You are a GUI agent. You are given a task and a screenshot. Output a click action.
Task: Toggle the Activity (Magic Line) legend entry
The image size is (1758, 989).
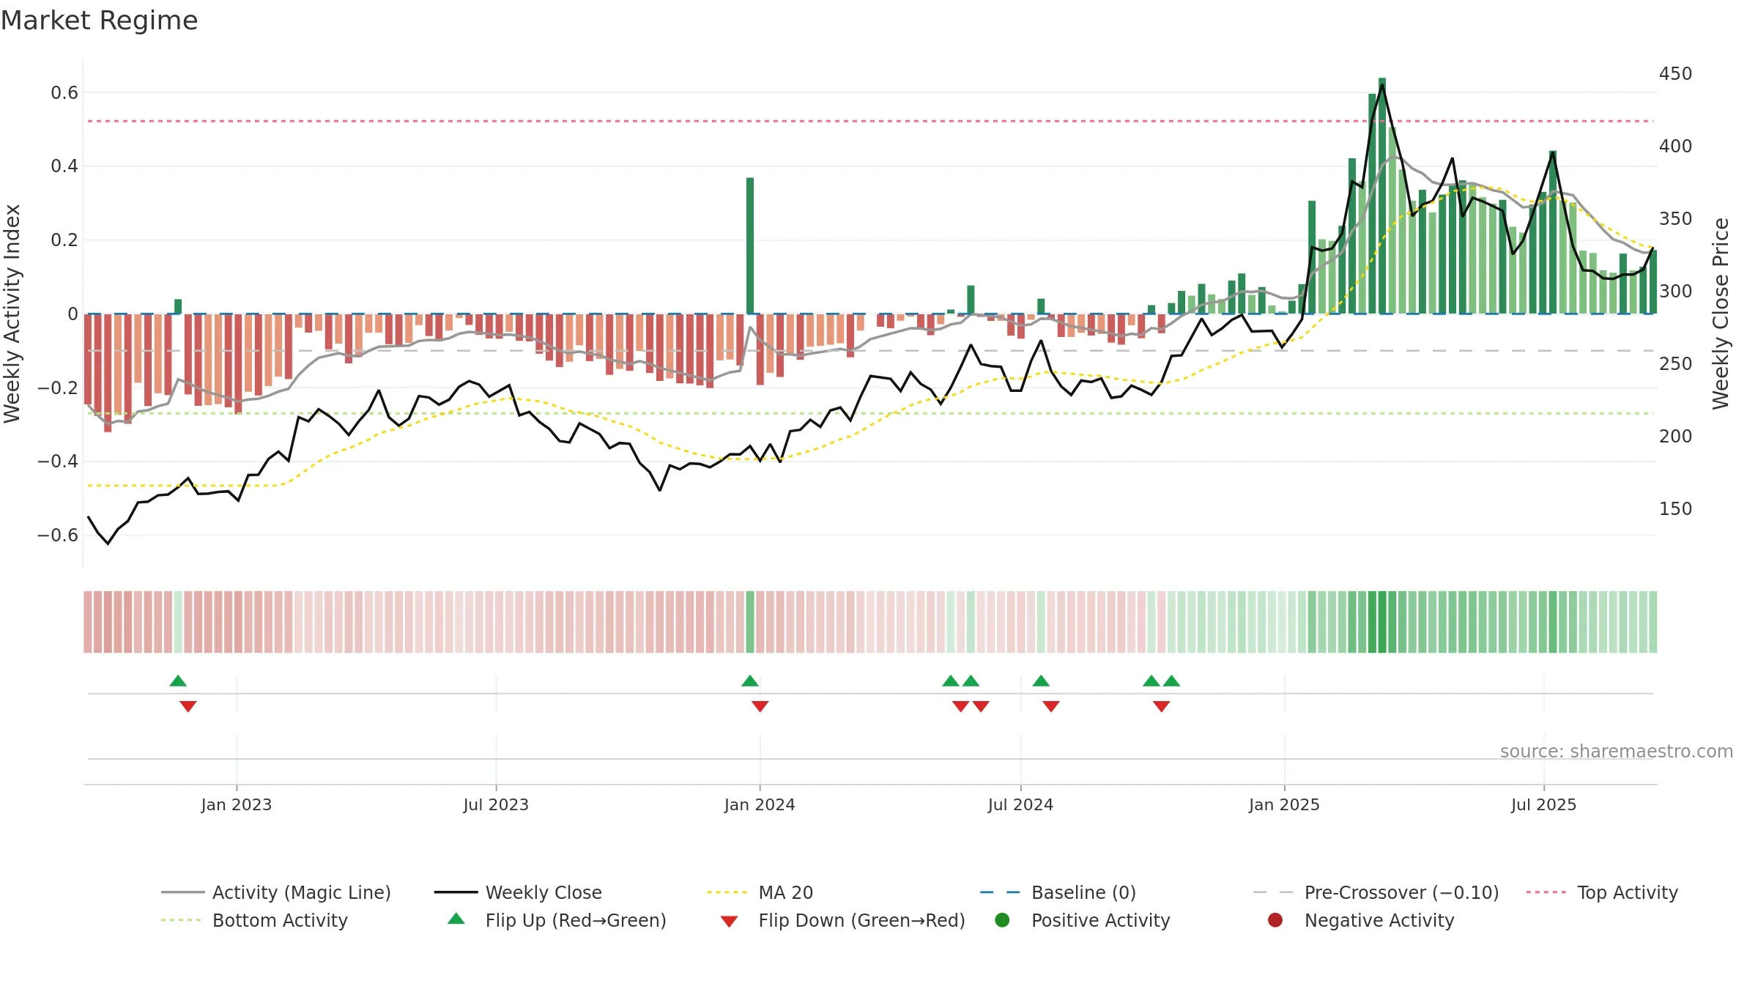click(276, 892)
